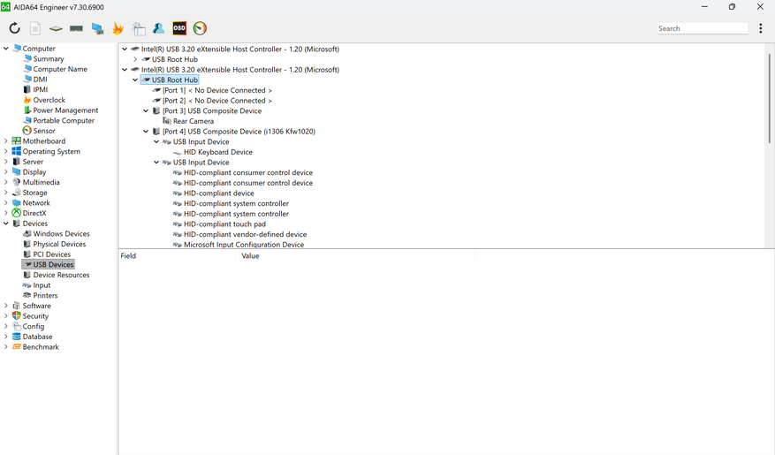Open the IPMI page

[40, 89]
